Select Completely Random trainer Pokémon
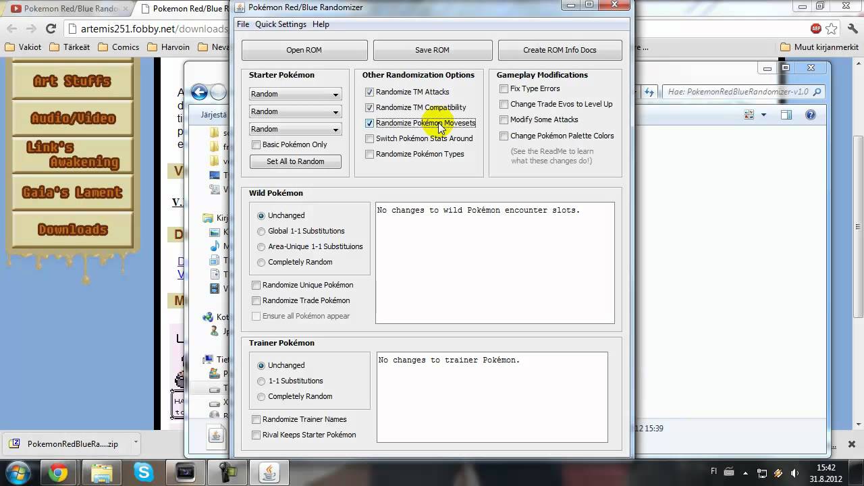The width and height of the screenshot is (864, 486). pos(261,396)
